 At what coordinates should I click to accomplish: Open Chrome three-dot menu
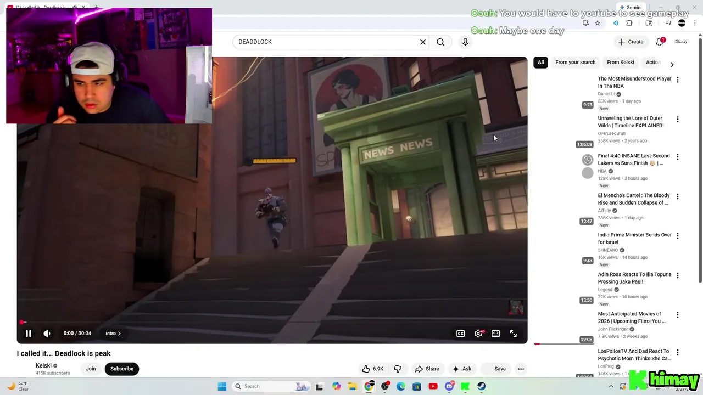click(x=695, y=23)
